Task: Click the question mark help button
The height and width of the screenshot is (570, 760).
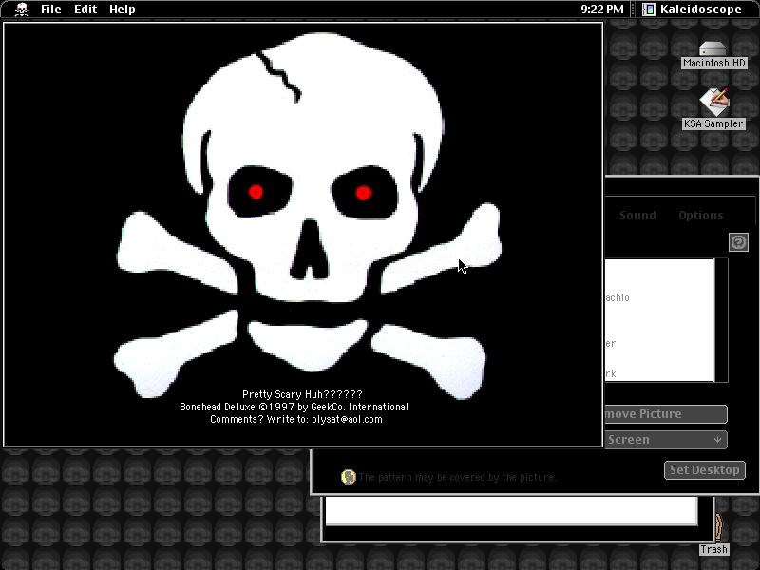Action: (x=738, y=242)
